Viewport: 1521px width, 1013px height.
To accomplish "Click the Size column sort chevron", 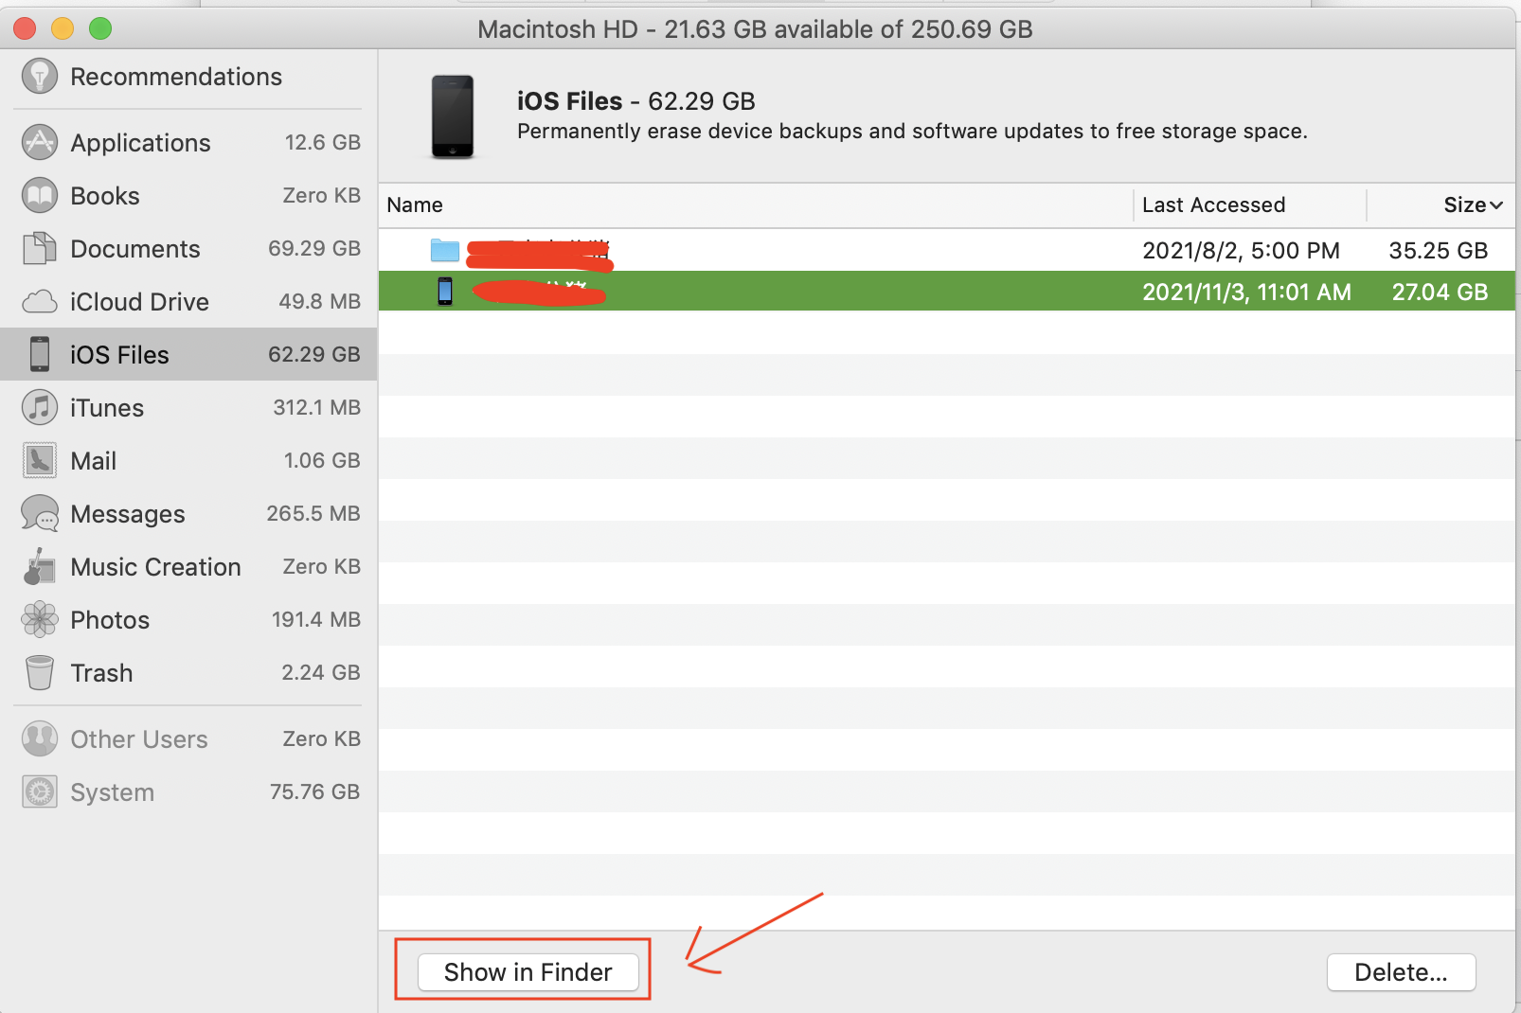I will [x=1497, y=204].
